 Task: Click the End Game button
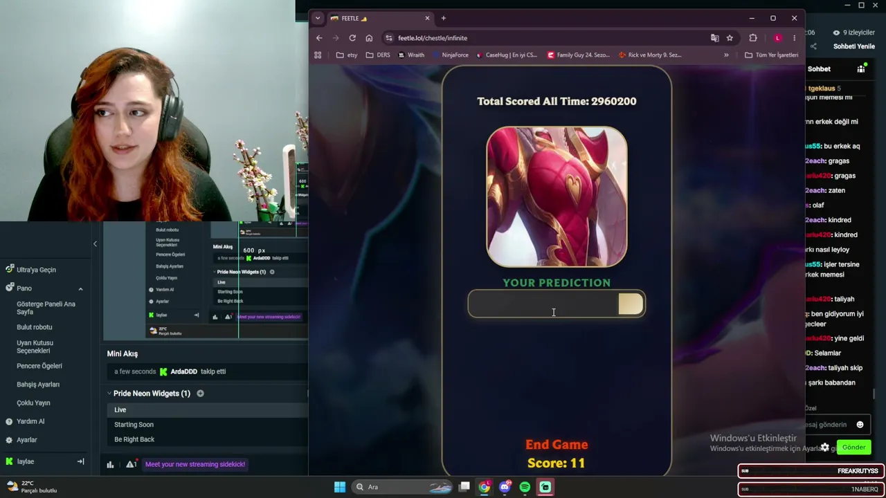coord(557,445)
